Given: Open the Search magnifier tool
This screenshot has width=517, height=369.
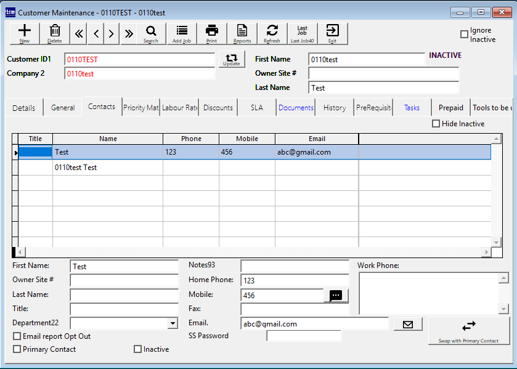Looking at the screenshot, I should pos(151,33).
